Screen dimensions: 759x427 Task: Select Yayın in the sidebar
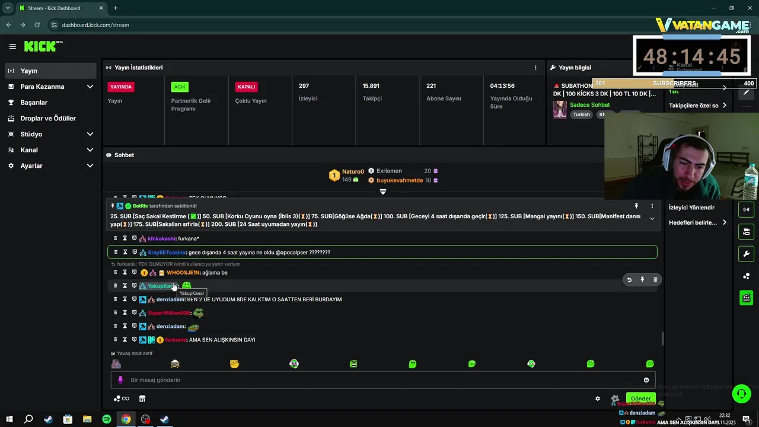(50, 71)
